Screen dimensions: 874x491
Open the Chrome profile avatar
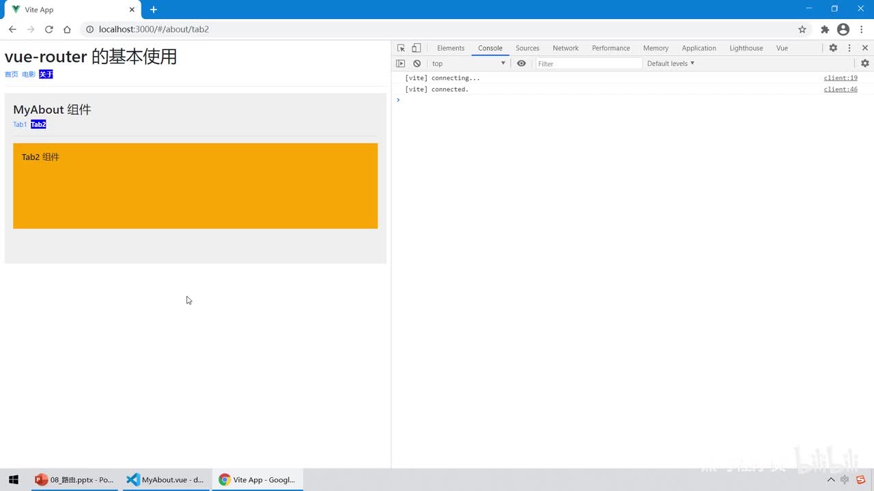[x=843, y=29]
